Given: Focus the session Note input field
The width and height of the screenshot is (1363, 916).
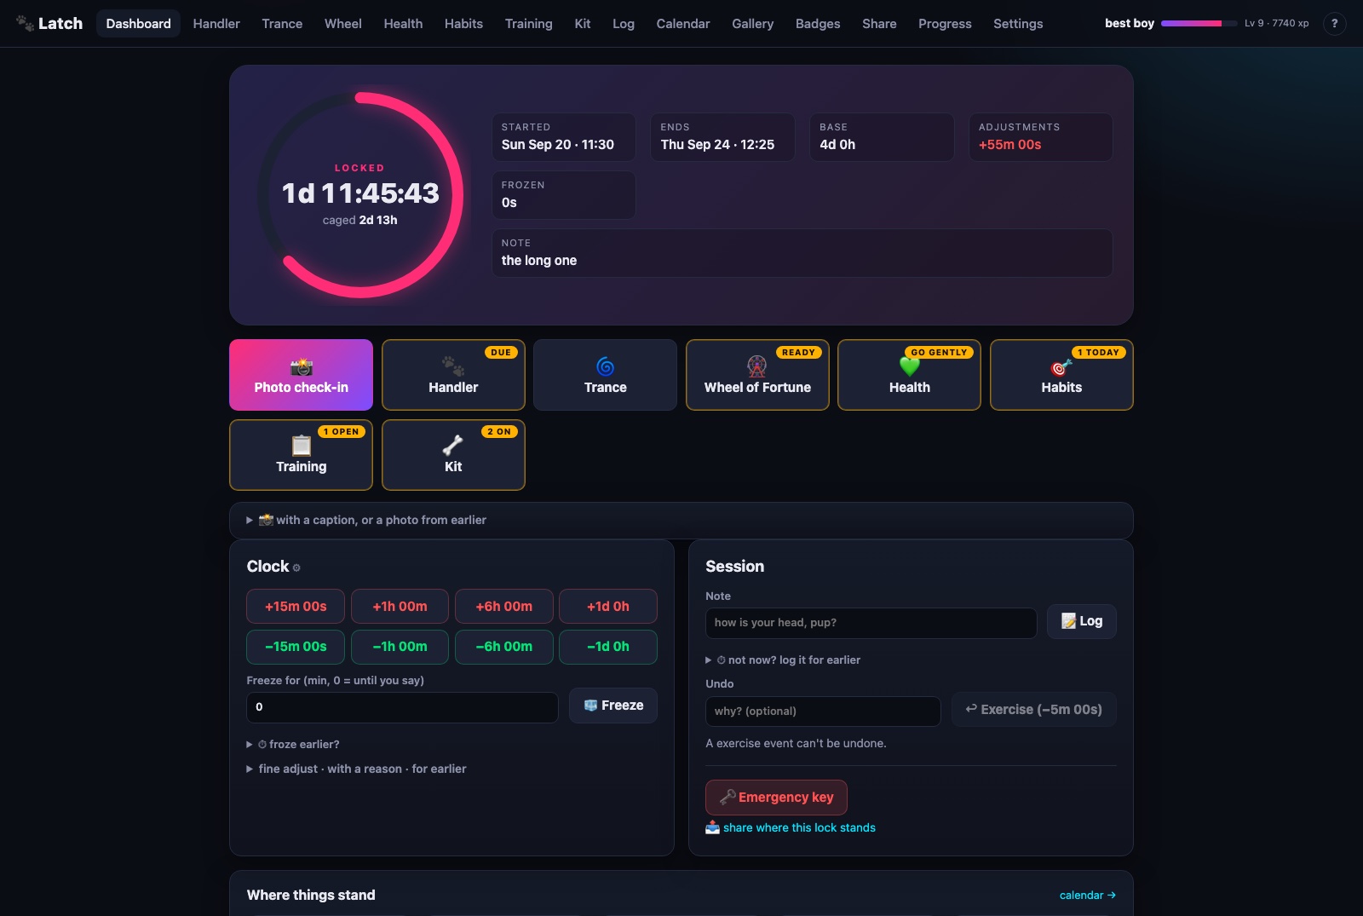Looking at the screenshot, I should [871, 623].
